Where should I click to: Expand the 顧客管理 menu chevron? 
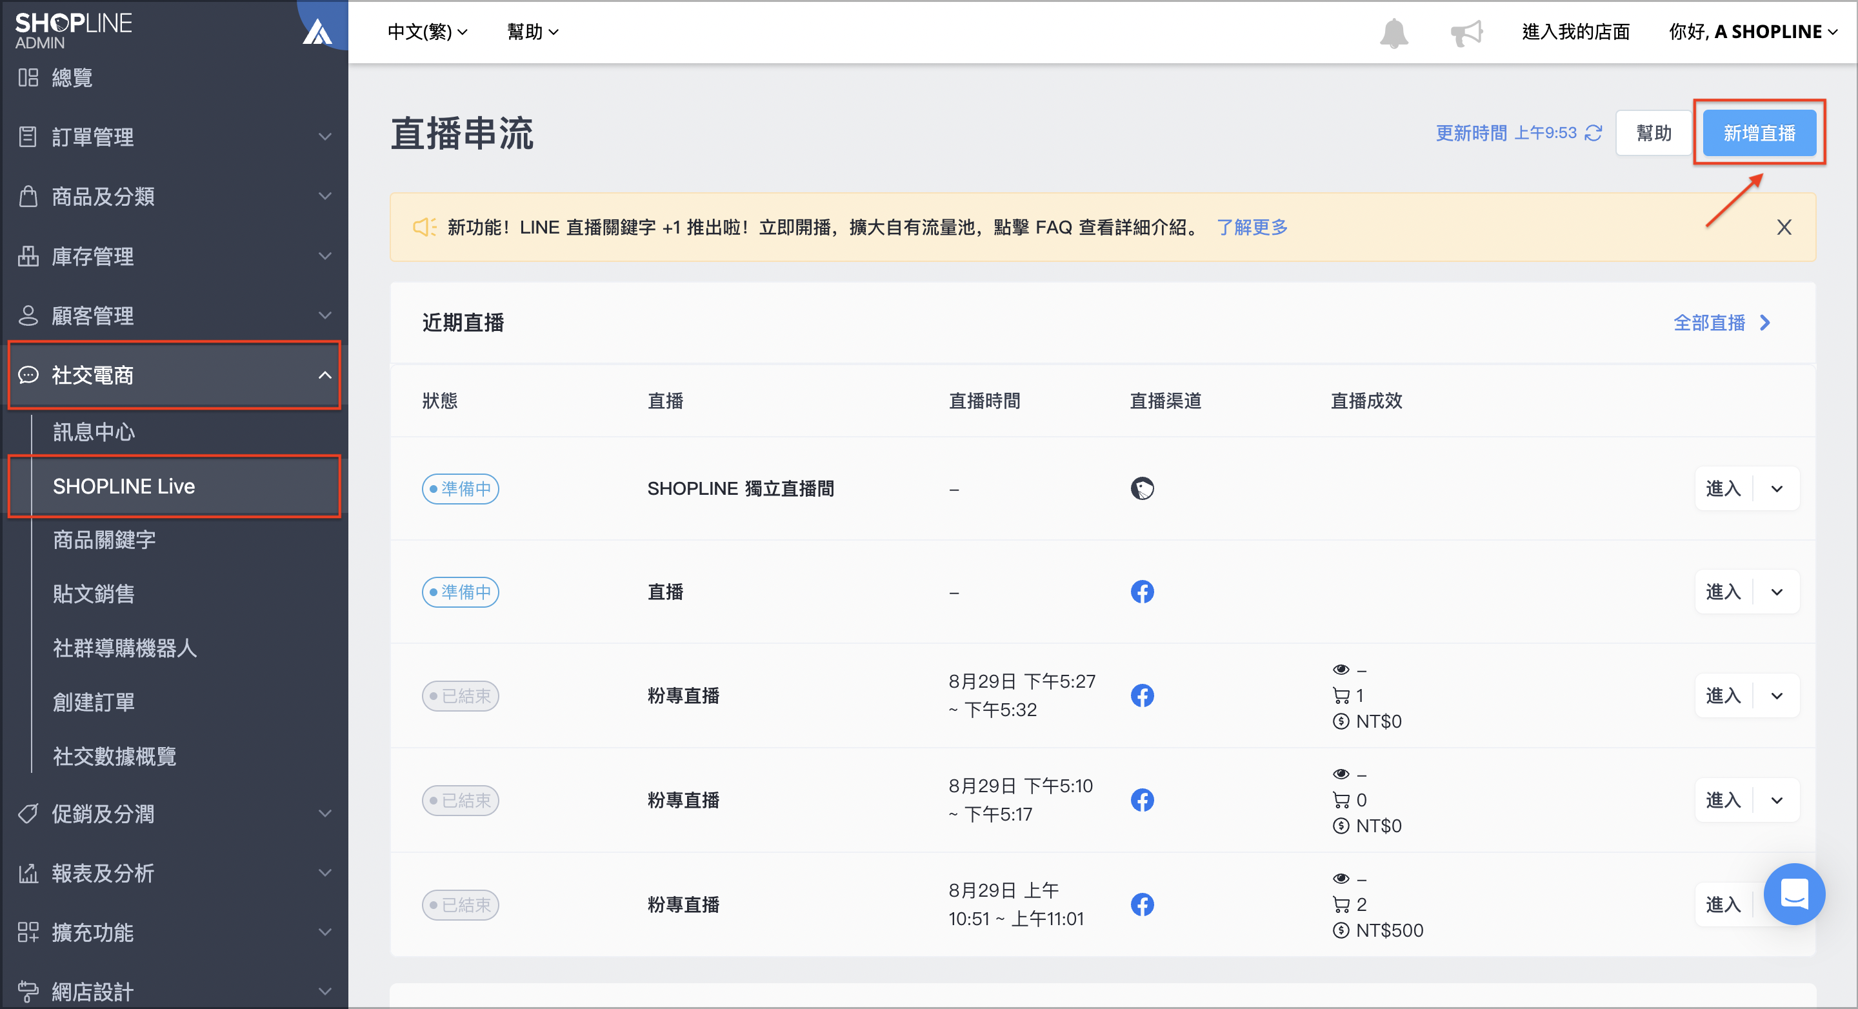click(325, 315)
